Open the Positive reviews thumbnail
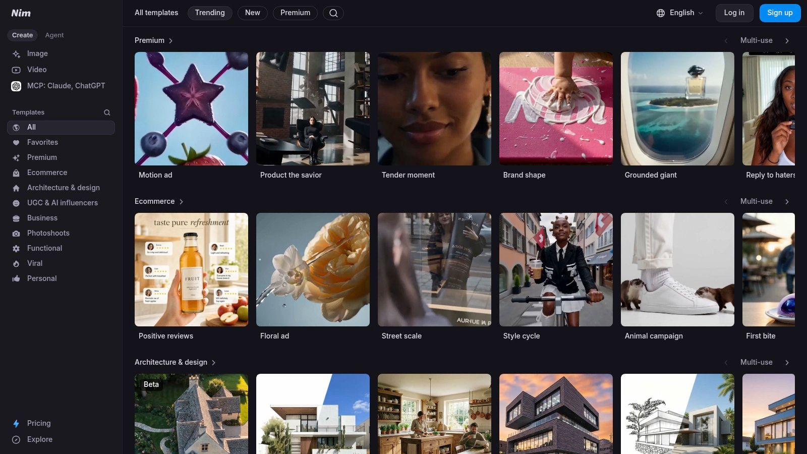The height and width of the screenshot is (454, 807). pyautogui.click(x=191, y=269)
